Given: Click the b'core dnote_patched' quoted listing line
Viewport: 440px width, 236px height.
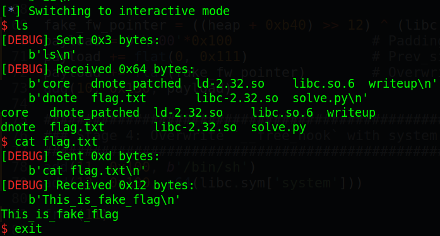Looking at the screenshot, I should coord(233,84).
